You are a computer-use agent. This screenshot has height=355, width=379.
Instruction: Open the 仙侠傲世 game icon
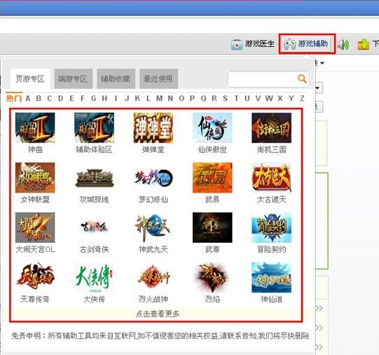tap(212, 127)
